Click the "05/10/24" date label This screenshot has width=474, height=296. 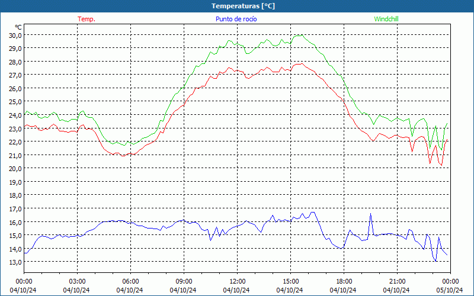450,290
